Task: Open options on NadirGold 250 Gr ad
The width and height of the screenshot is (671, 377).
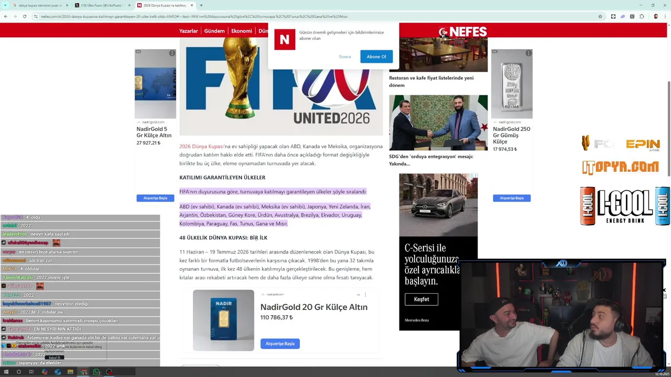Action: tap(528, 53)
